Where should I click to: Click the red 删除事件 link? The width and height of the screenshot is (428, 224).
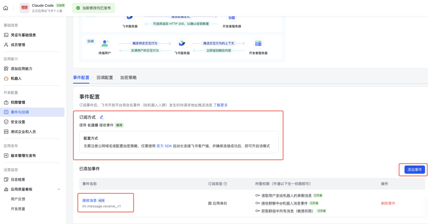(x=388, y=203)
